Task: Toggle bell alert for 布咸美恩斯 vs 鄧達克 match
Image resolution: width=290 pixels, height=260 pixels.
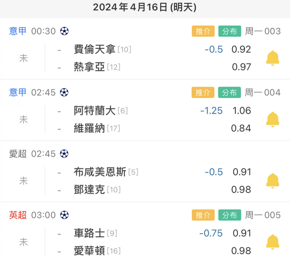Action: click(x=273, y=181)
